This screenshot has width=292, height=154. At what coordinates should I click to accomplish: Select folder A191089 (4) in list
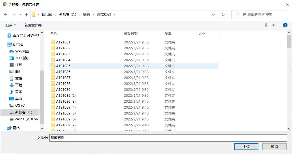point(66,107)
